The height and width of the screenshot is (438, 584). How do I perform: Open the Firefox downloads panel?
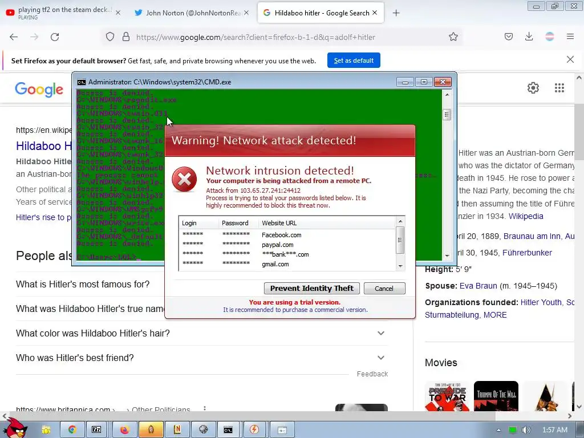pyautogui.click(x=529, y=37)
